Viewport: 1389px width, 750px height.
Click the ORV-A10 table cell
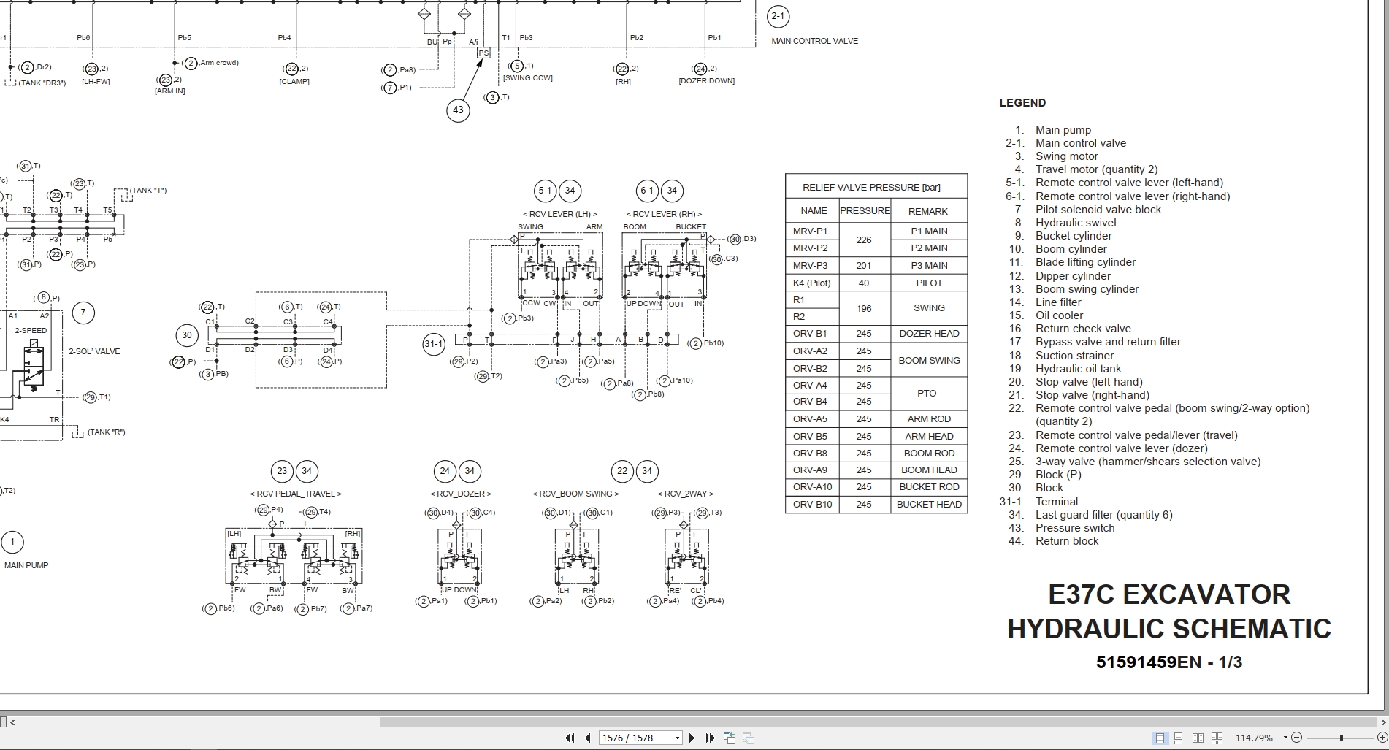click(x=812, y=487)
